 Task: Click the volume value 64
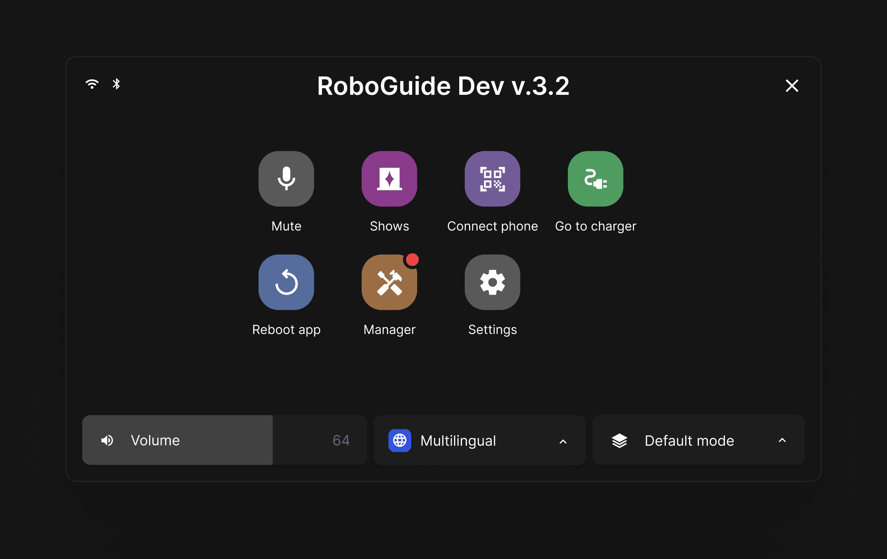pos(341,440)
